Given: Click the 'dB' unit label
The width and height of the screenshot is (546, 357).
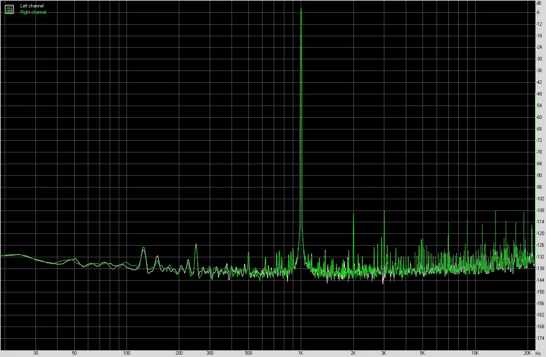Looking at the screenshot, I should pyautogui.click(x=539, y=3).
